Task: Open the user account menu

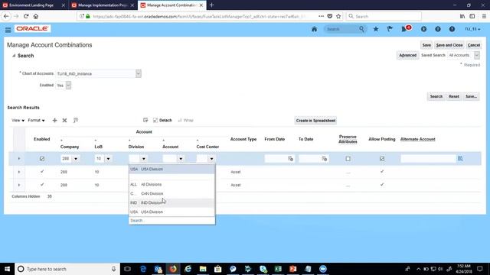Action: pyautogui.click(x=472, y=29)
